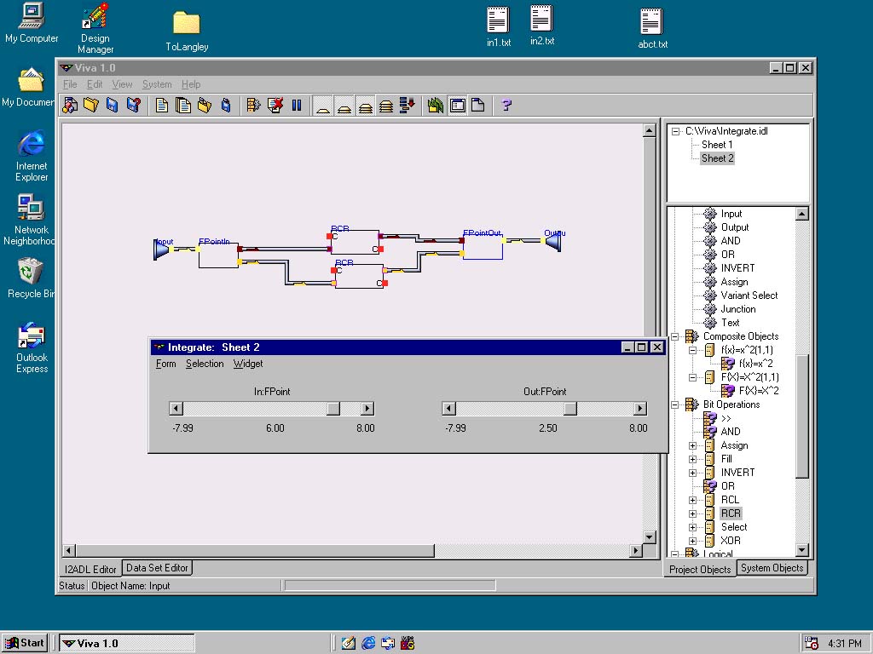Viewport: 873px width, 654px height.
Task: Toggle the four-layer stack toolbar button
Action: [x=386, y=106]
